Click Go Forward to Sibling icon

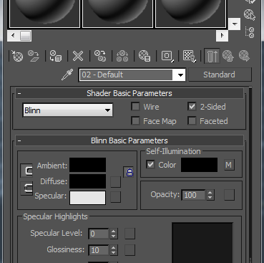pos(244,56)
